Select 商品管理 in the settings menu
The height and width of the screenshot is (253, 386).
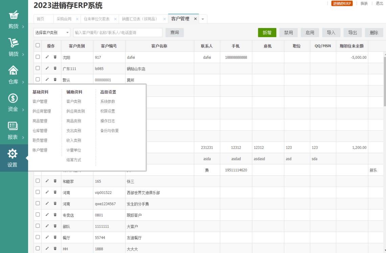click(x=40, y=121)
